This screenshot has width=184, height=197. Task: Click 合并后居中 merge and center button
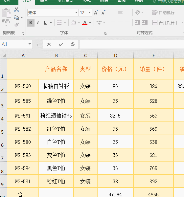click(165, 23)
